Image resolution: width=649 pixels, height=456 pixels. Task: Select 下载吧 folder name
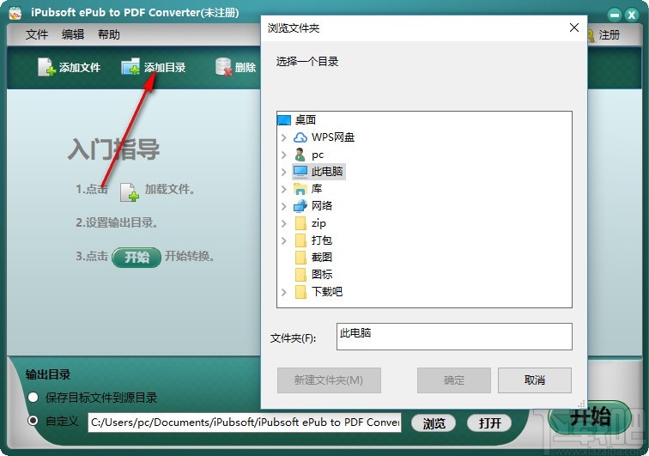click(327, 292)
